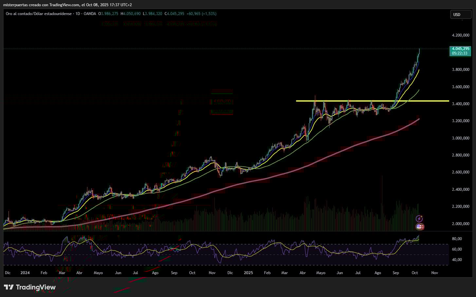476x297 pixels.
Task: Click the 3.400,000 price axis label
Action: [x=461, y=104]
